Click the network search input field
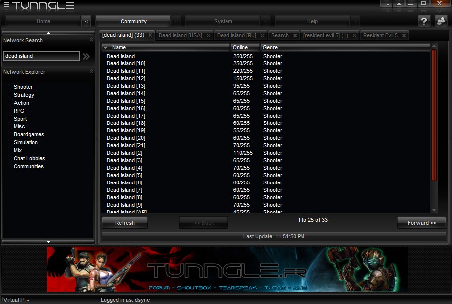 pos(42,56)
